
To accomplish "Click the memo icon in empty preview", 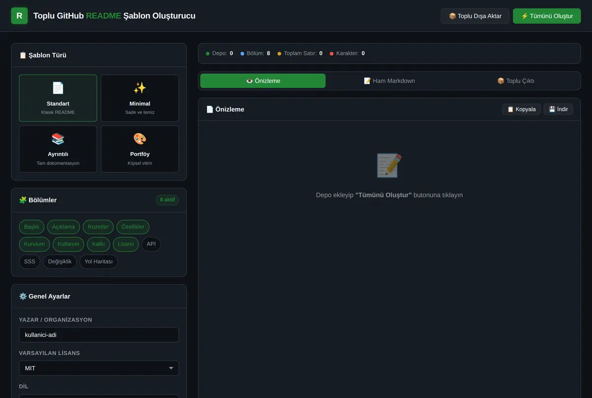I will pos(389,165).
